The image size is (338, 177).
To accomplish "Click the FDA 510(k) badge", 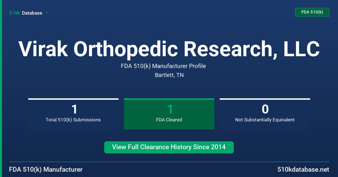I will click(x=312, y=12).
